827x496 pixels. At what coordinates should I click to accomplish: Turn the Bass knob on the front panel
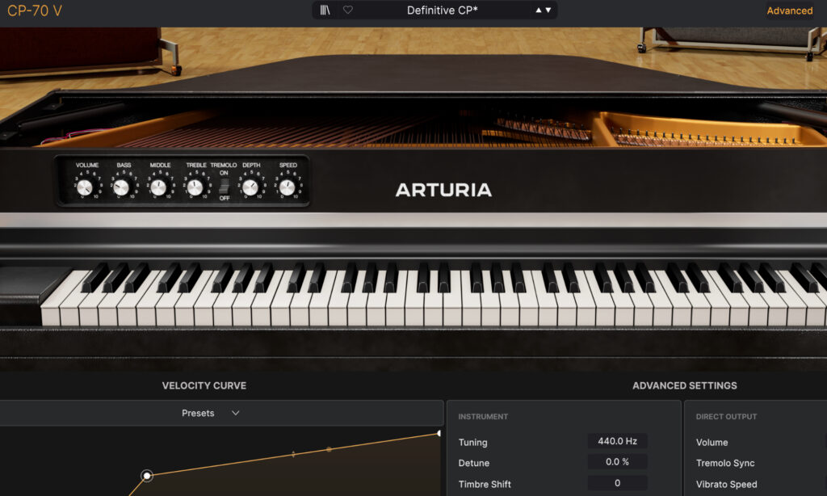tap(119, 187)
